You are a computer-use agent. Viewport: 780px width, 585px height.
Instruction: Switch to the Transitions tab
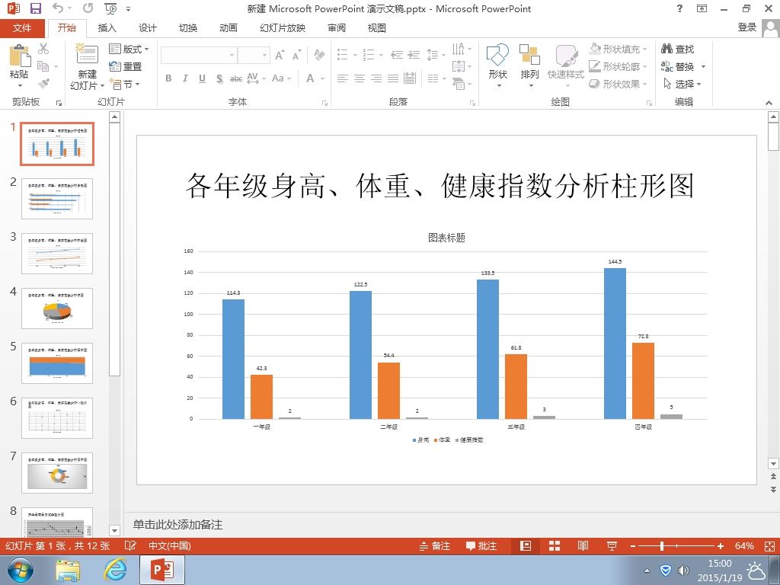pyautogui.click(x=188, y=28)
